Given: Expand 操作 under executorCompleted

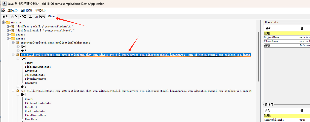Looking at the screenshot, I should click(x=18, y=51).
